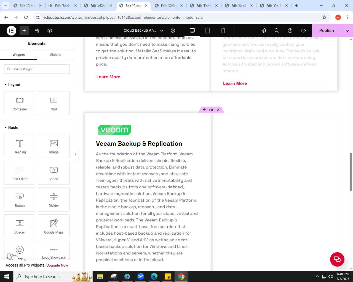Select the Video widget

pyautogui.click(x=54, y=173)
